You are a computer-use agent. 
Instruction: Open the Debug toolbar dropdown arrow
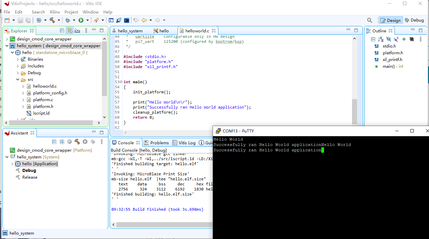[74, 20]
